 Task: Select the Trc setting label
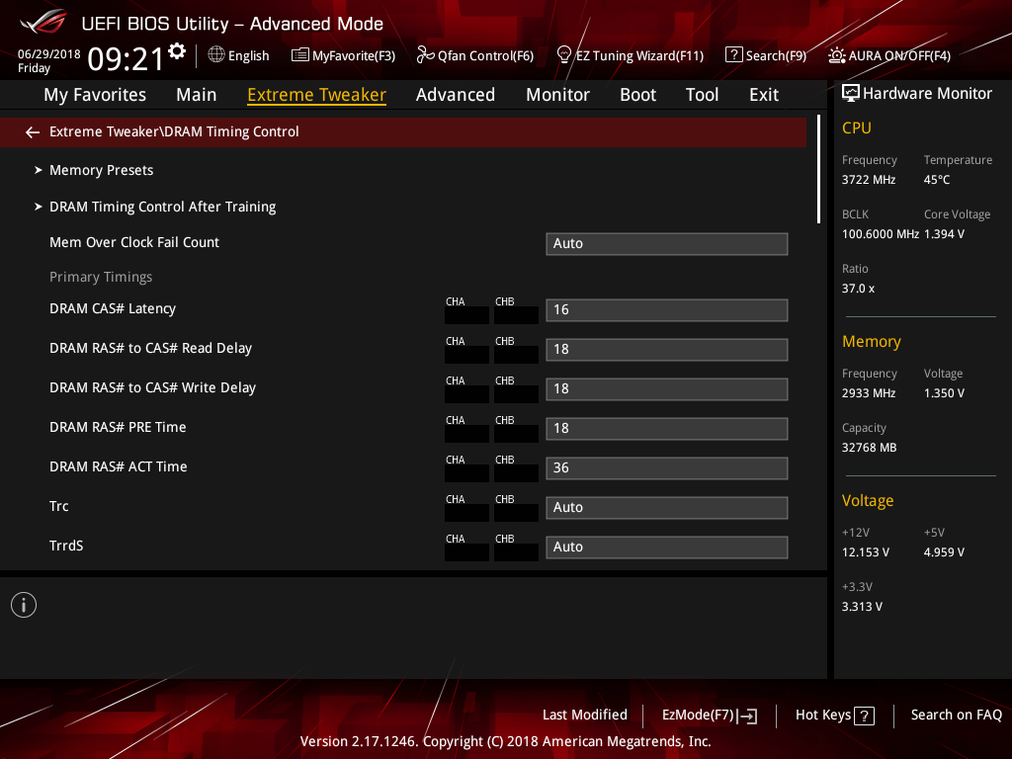tap(58, 507)
